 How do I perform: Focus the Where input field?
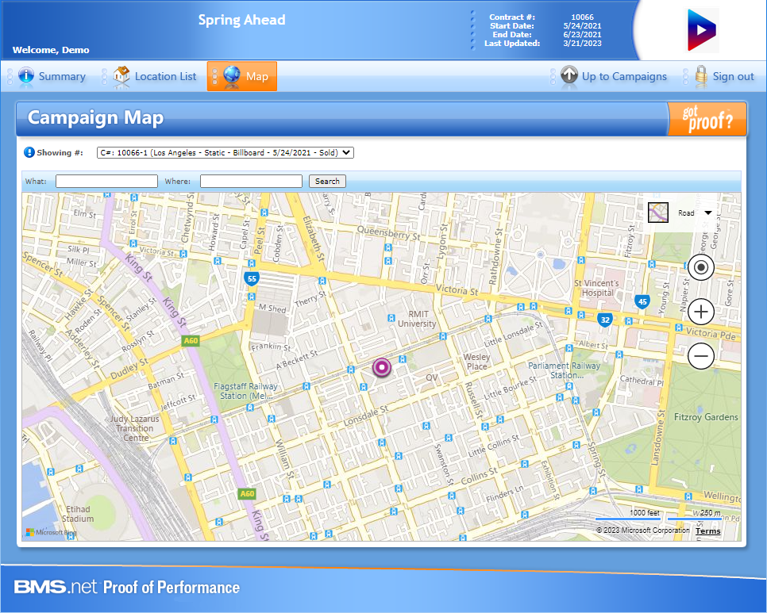[x=251, y=182]
